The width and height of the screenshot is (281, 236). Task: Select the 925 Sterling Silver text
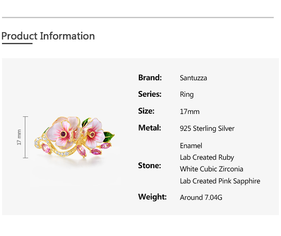(207, 128)
